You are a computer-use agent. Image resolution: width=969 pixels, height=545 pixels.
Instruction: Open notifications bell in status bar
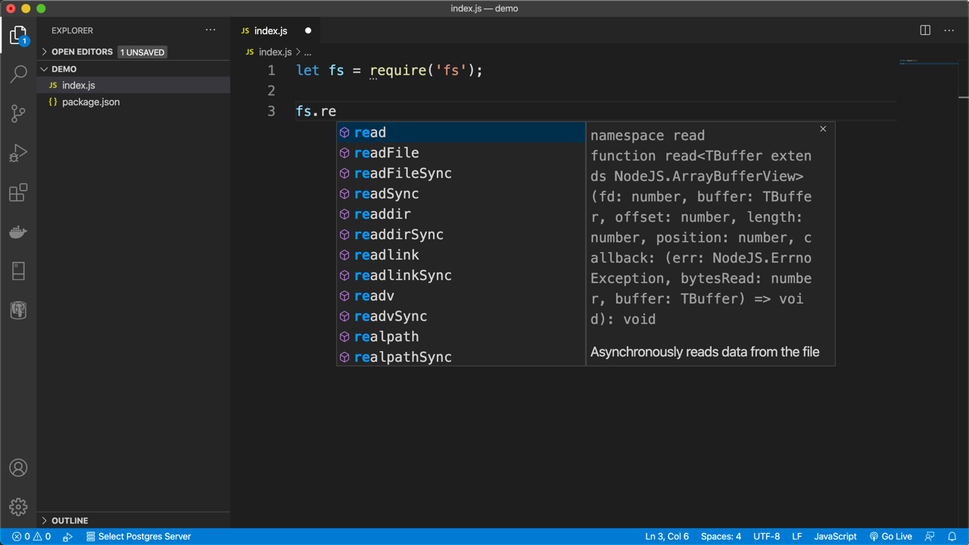[x=952, y=537]
